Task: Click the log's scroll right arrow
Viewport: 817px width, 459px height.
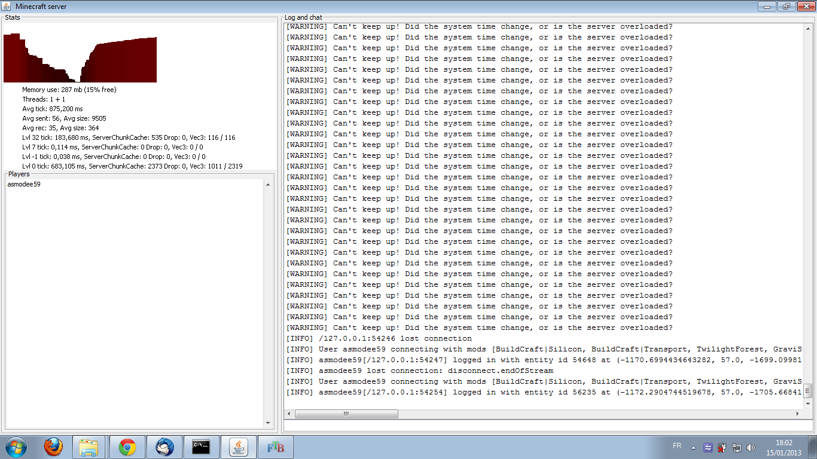Action: [x=797, y=414]
